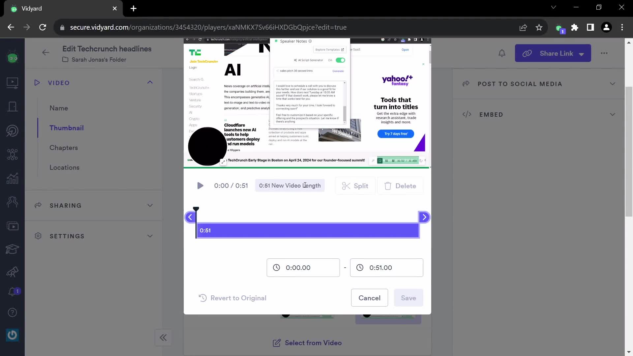Viewport: 633px width, 356px height.
Task: Click the Analytics icon in sidebar
Action: tap(12, 178)
